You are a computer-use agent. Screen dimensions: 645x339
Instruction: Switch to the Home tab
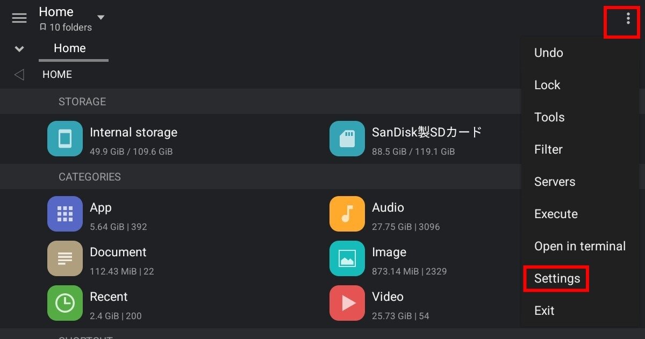click(x=69, y=48)
